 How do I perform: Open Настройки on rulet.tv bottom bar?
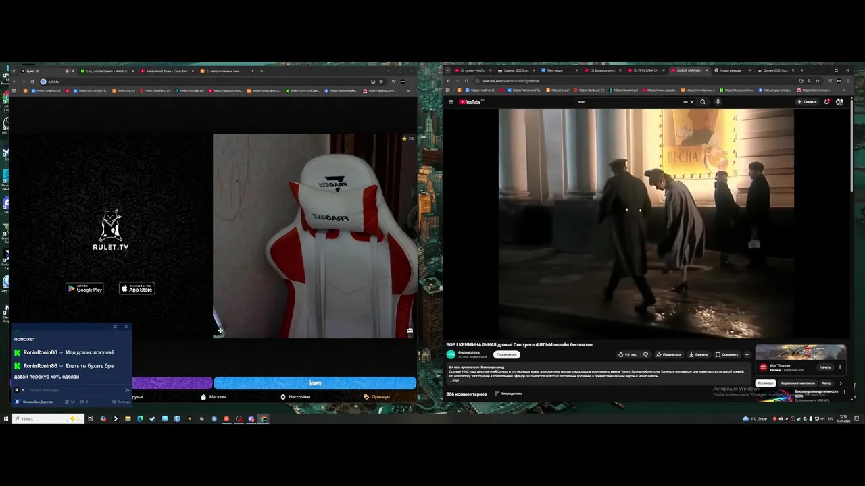[295, 397]
